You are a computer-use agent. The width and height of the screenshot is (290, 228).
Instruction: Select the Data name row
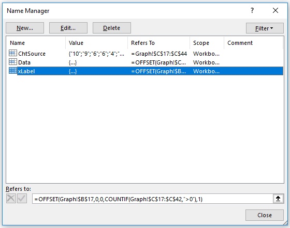point(146,62)
